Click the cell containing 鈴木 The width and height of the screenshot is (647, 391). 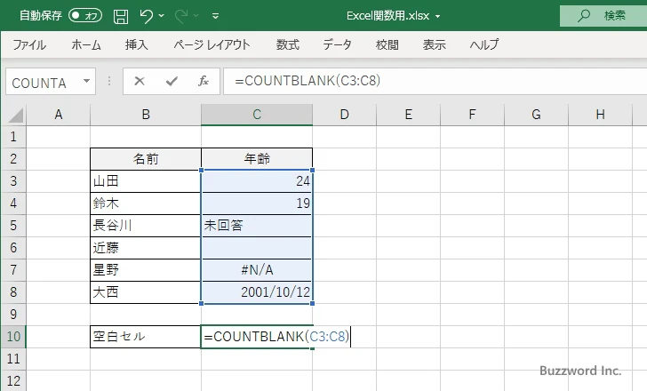(146, 203)
